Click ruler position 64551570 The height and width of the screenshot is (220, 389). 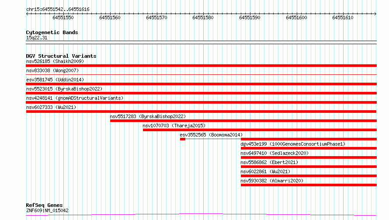(156, 17)
